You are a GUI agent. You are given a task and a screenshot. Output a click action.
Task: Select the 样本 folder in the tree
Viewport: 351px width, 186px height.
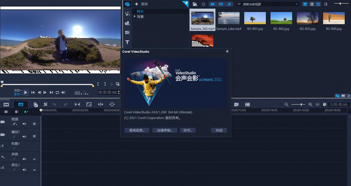pyautogui.click(x=140, y=11)
